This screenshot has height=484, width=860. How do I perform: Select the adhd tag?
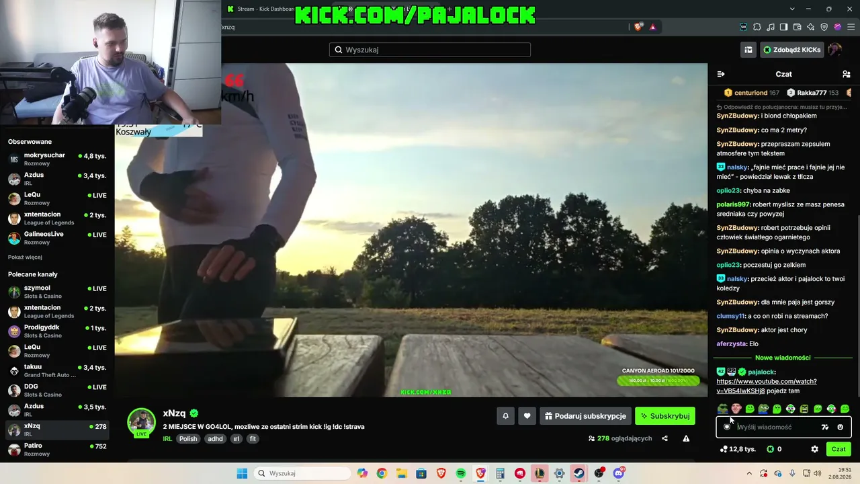(215, 439)
